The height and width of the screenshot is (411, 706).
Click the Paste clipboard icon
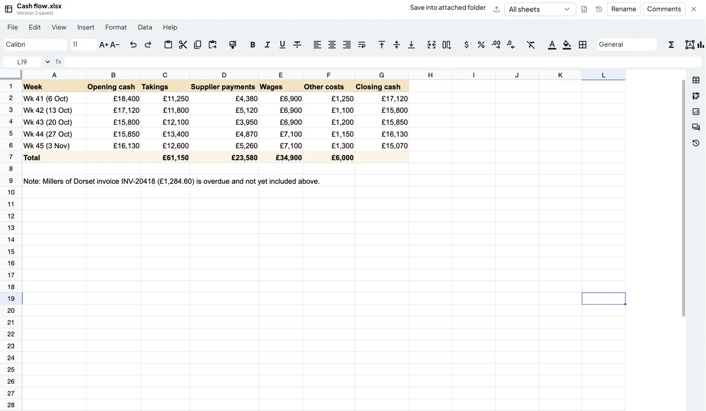coord(168,45)
